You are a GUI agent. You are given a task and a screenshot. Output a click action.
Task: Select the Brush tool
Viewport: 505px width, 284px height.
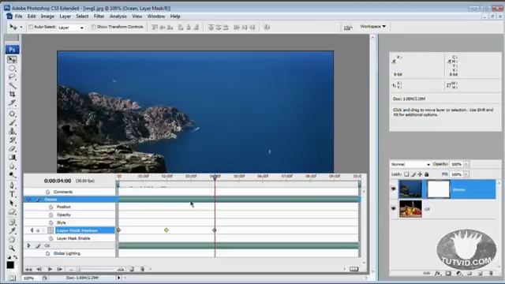point(12,122)
